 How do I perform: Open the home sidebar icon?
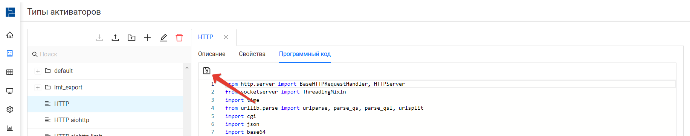click(x=10, y=35)
